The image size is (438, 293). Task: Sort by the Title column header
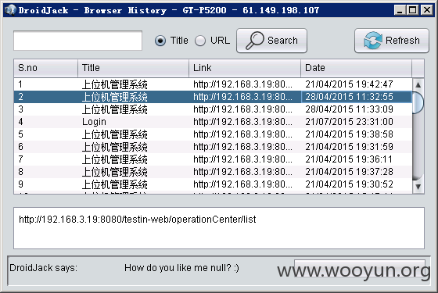pyautogui.click(x=133, y=68)
